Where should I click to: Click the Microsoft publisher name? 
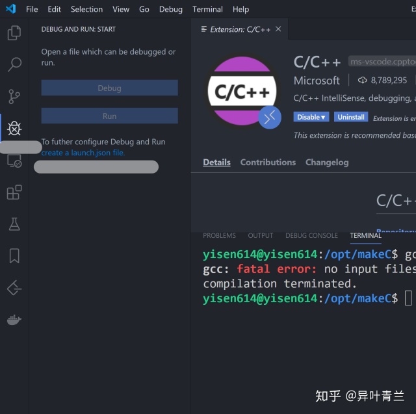coord(317,81)
